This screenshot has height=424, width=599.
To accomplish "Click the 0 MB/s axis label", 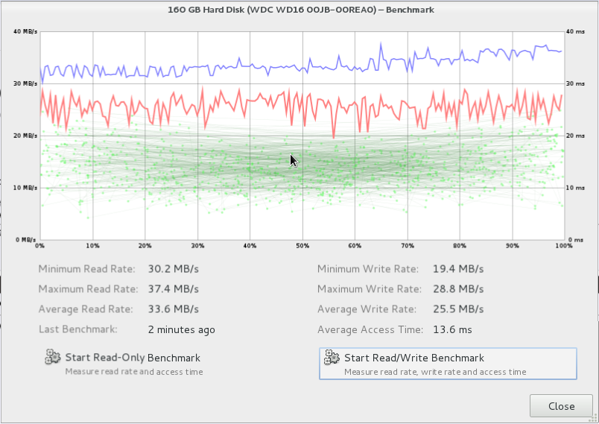I will tap(26, 240).
